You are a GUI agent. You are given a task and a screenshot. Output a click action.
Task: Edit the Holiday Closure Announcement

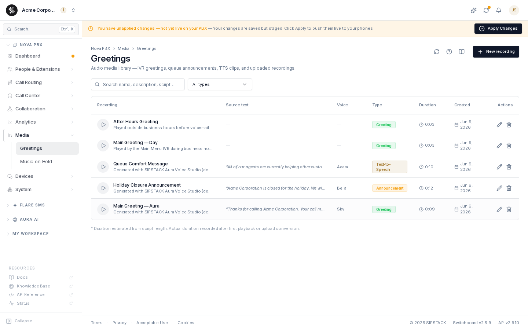pyautogui.click(x=499, y=188)
